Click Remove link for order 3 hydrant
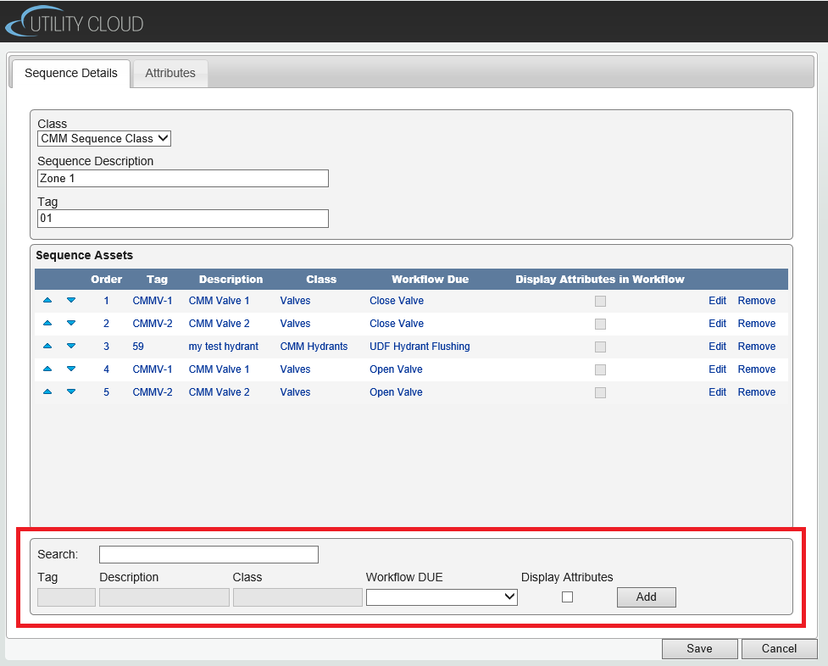Image resolution: width=828 pixels, height=666 pixels. [x=756, y=347]
